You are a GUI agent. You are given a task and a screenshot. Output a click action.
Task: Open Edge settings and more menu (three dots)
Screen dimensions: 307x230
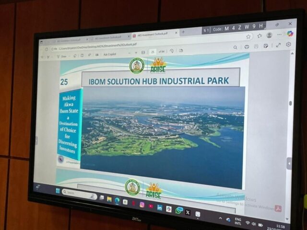280,34
